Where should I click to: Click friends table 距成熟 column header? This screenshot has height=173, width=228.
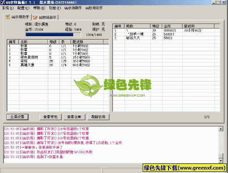point(199,26)
